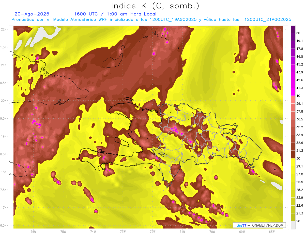The image size is (305, 235).
Task: Select legend value "21.3"
Action: click(x=300, y=213)
